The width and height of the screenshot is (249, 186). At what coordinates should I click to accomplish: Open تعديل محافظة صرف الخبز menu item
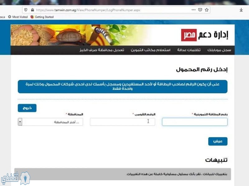pyautogui.click(x=102, y=50)
